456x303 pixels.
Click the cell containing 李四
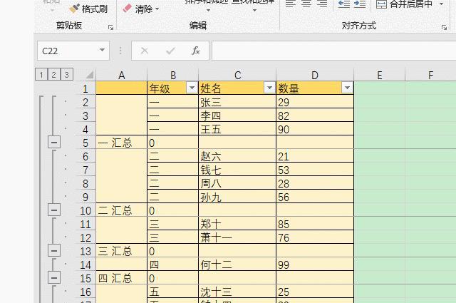[237, 115]
